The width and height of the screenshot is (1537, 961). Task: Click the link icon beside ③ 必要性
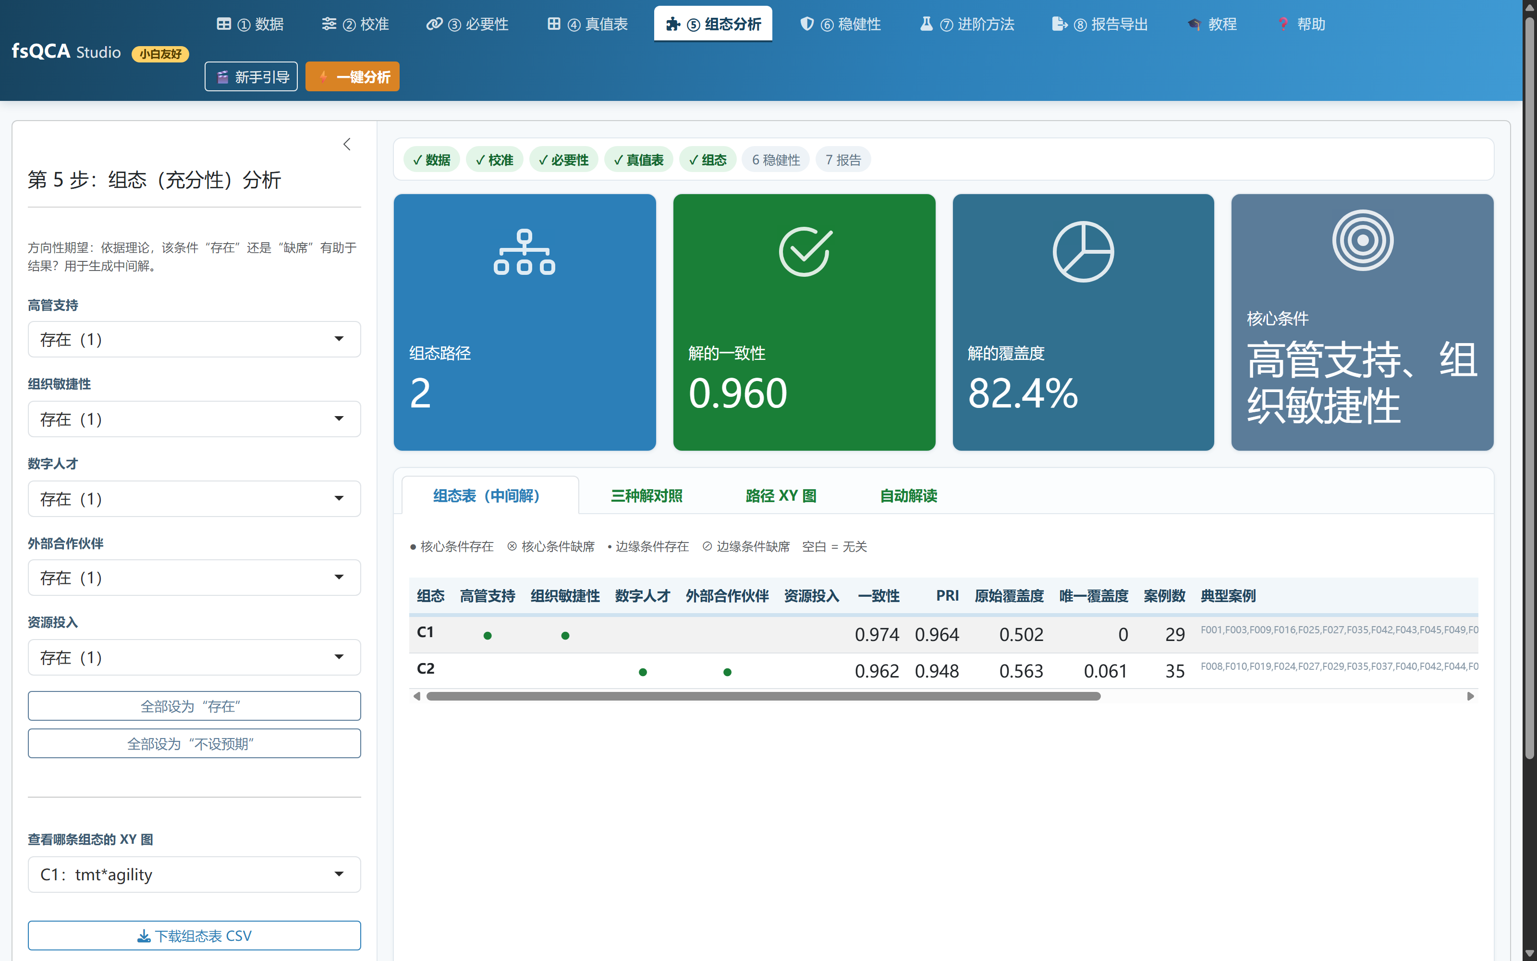pyautogui.click(x=434, y=24)
